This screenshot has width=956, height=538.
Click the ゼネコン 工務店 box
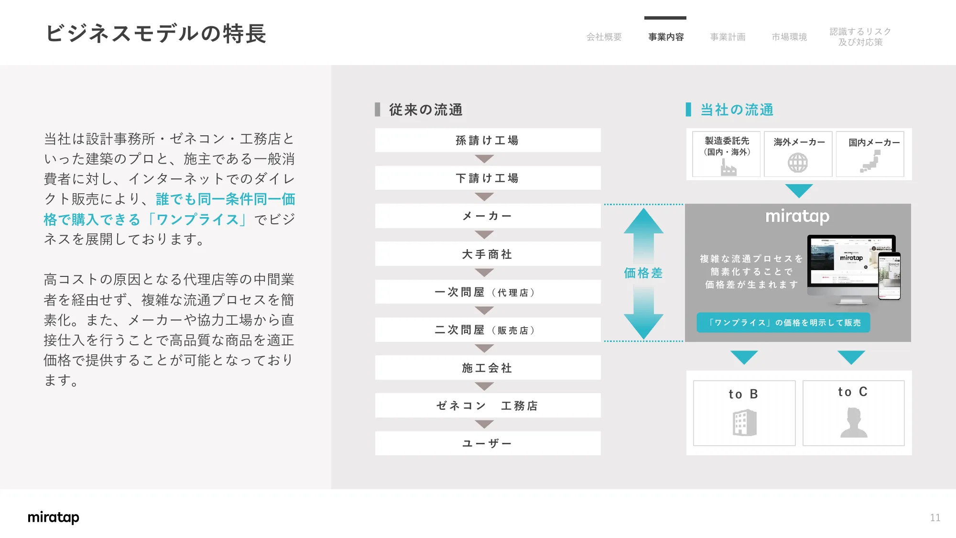tap(488, 406)
